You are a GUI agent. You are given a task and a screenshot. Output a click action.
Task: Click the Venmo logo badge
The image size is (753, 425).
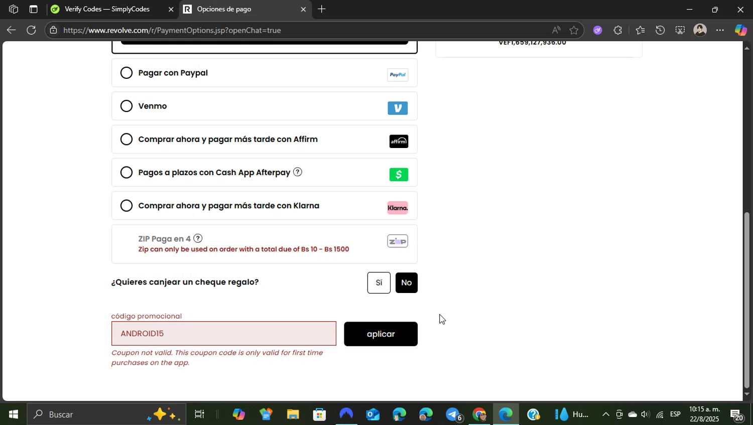pos(398,108)
